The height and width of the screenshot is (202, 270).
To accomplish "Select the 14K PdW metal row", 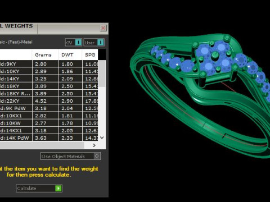I will tap(49, 137).
